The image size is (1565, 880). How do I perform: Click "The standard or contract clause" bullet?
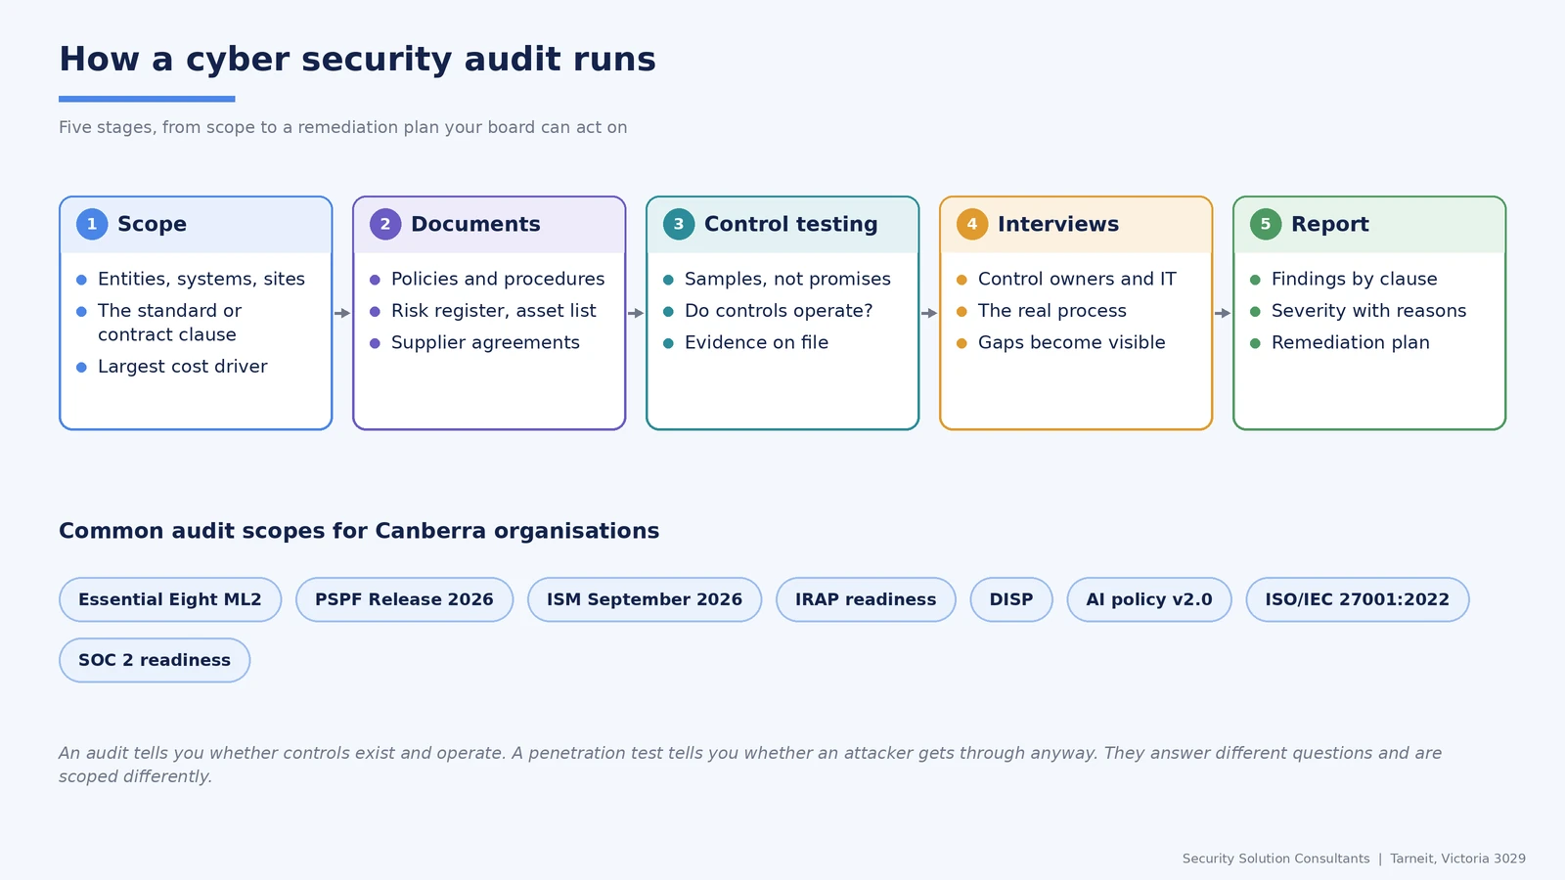(x=169, y=323)
